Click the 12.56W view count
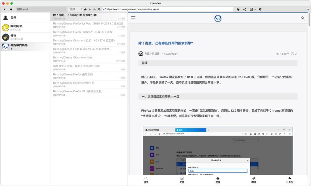 pyautogui.click(x=282, y=54)
